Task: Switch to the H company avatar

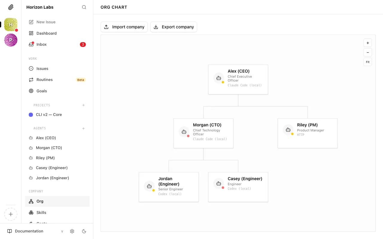Action: [x=11, y=24]
